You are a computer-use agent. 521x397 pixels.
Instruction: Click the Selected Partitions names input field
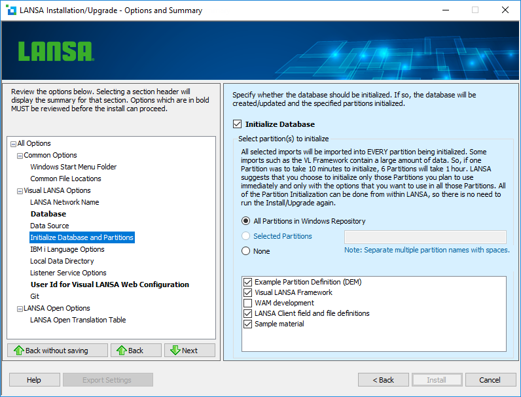pos(425,237)
